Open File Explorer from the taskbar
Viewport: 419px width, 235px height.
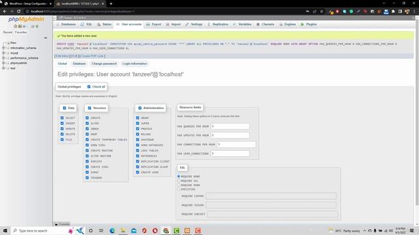pos(123,230)
